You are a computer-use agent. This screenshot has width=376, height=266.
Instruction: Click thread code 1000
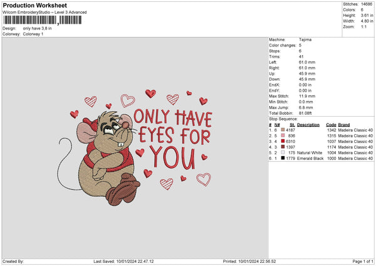[x=332, y=159]
